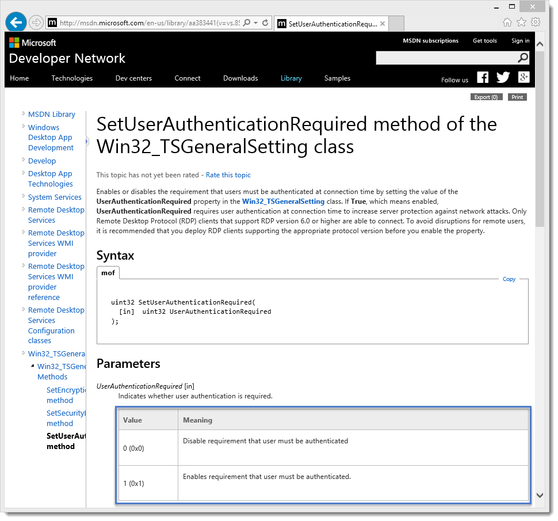Screen dimensions: 558x521
Task: Click the Print button
Action: click(517, 97)
